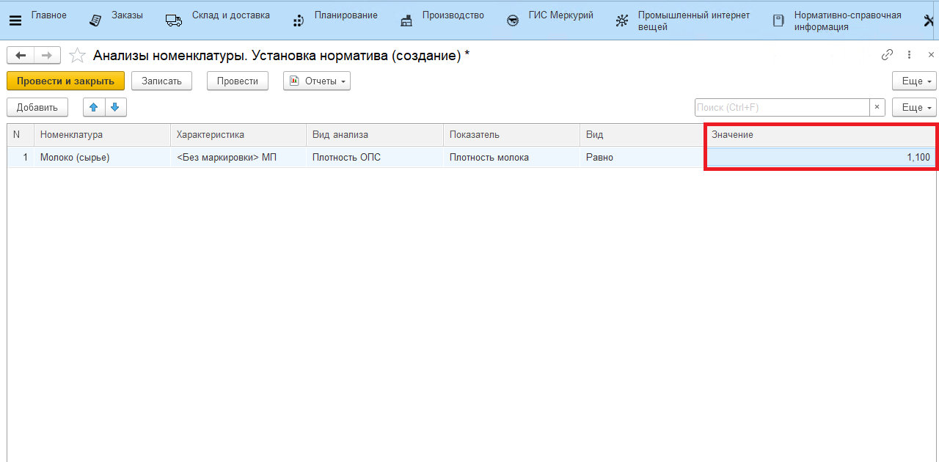Move row down with blue down arrow
This screenshot has height=462, width=939.
pos(115,107)
